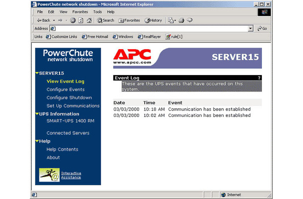
Task: Open the Search toolbar button
Action: click(x=105, y=20)
